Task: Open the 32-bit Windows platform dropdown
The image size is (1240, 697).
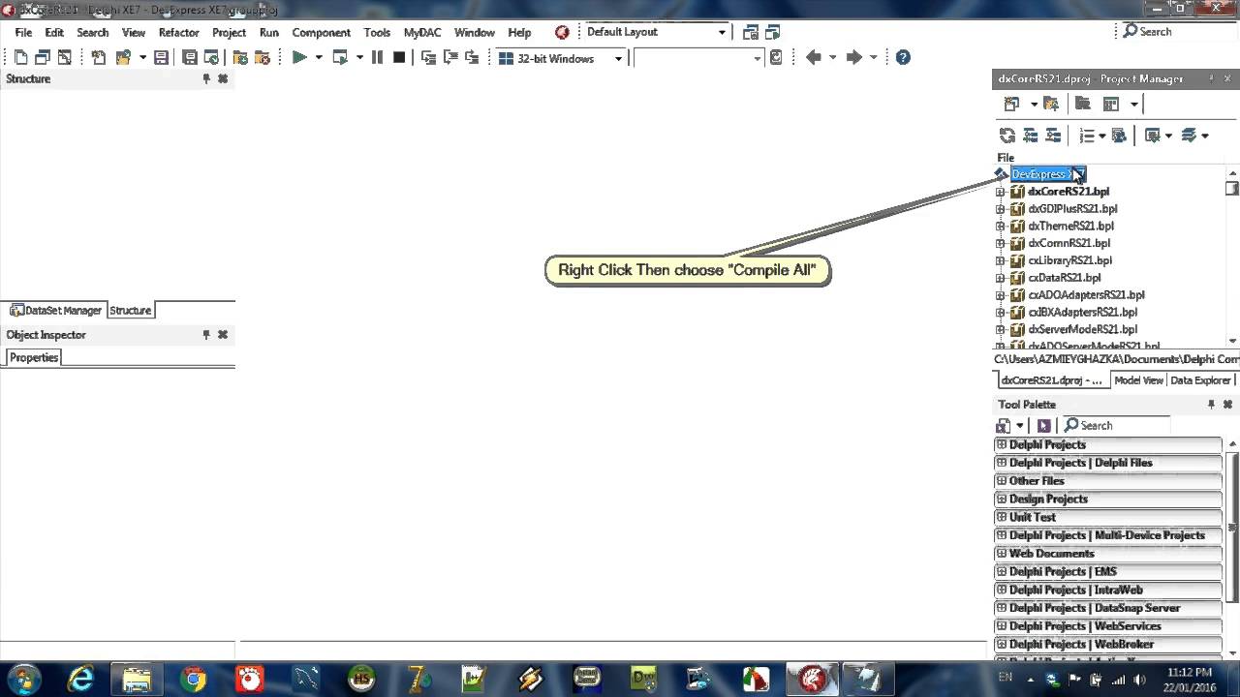Action: pyautogui.click(x=618, y=59)
